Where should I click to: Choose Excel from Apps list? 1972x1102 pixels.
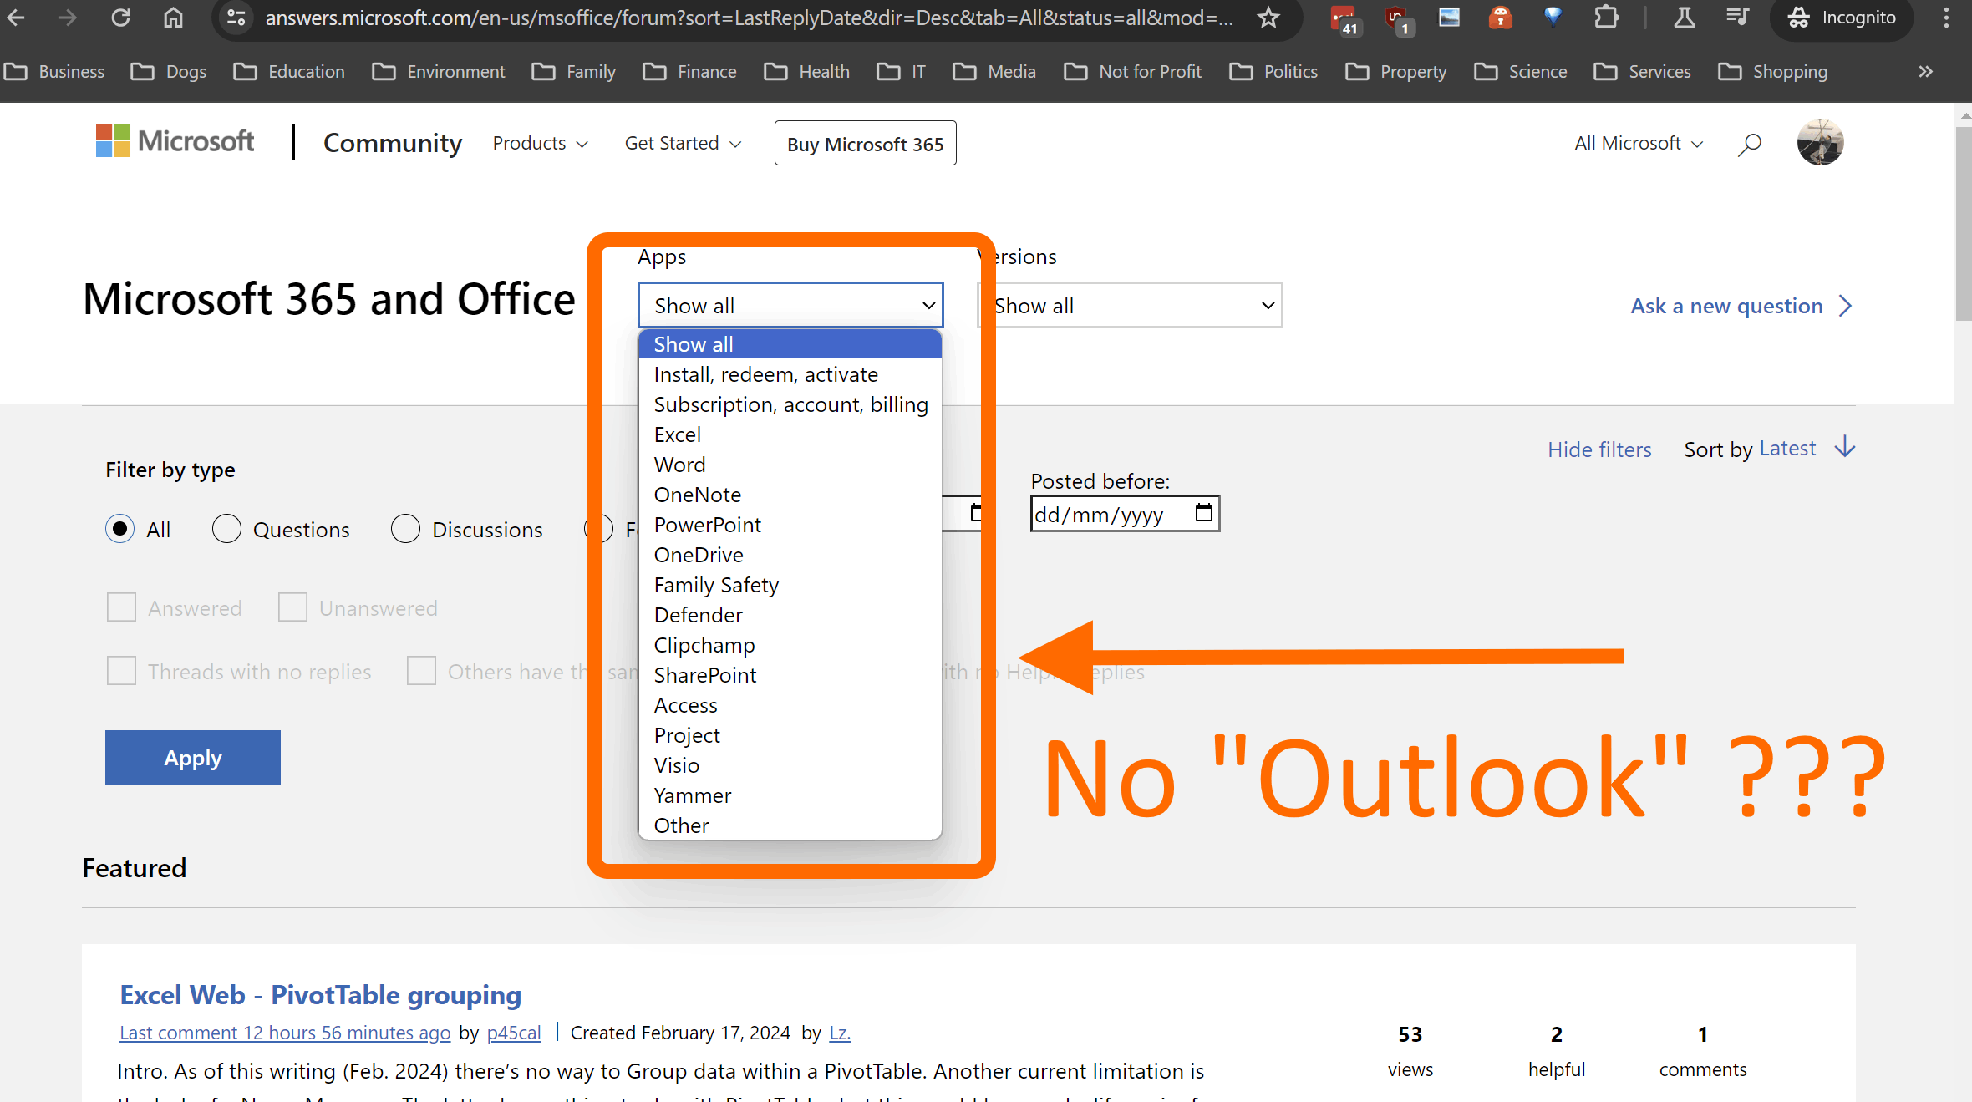pyautogui.click(x=678, y=434)
